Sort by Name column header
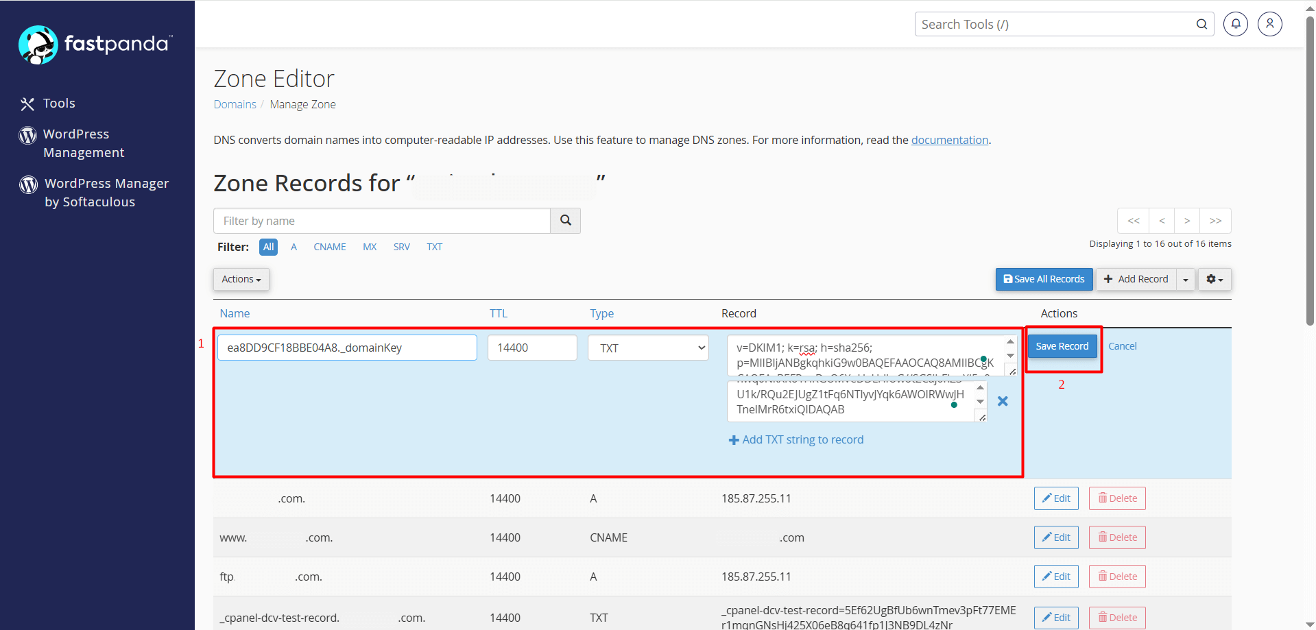 [x=235, y=313]
